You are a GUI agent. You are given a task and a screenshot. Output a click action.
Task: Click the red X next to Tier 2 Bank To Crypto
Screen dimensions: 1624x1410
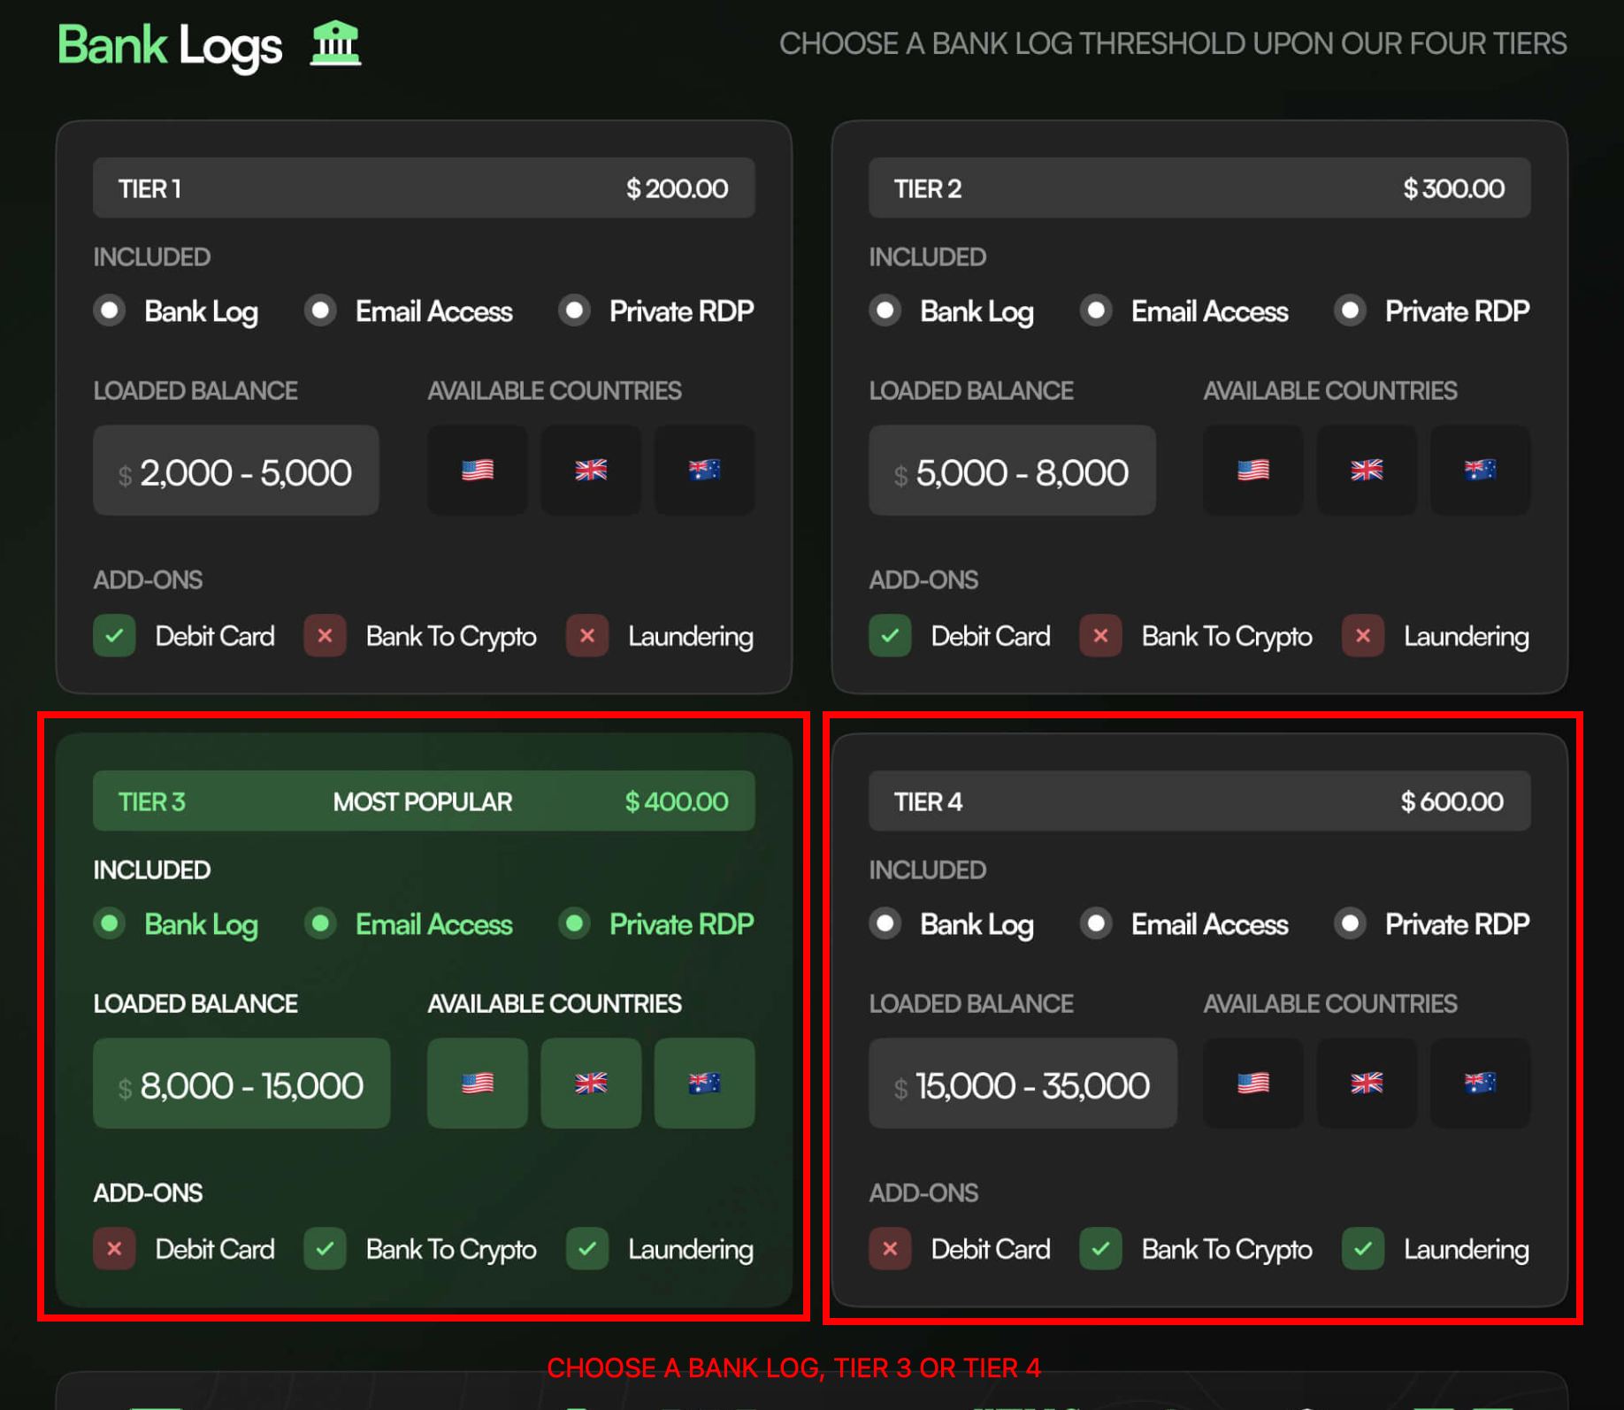1100,635
